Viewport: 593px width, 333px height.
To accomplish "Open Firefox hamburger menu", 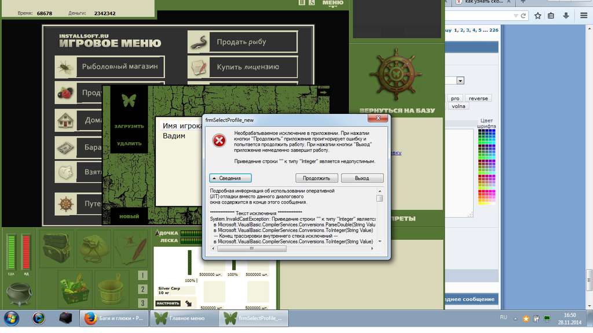I will (x=584, y=16).
